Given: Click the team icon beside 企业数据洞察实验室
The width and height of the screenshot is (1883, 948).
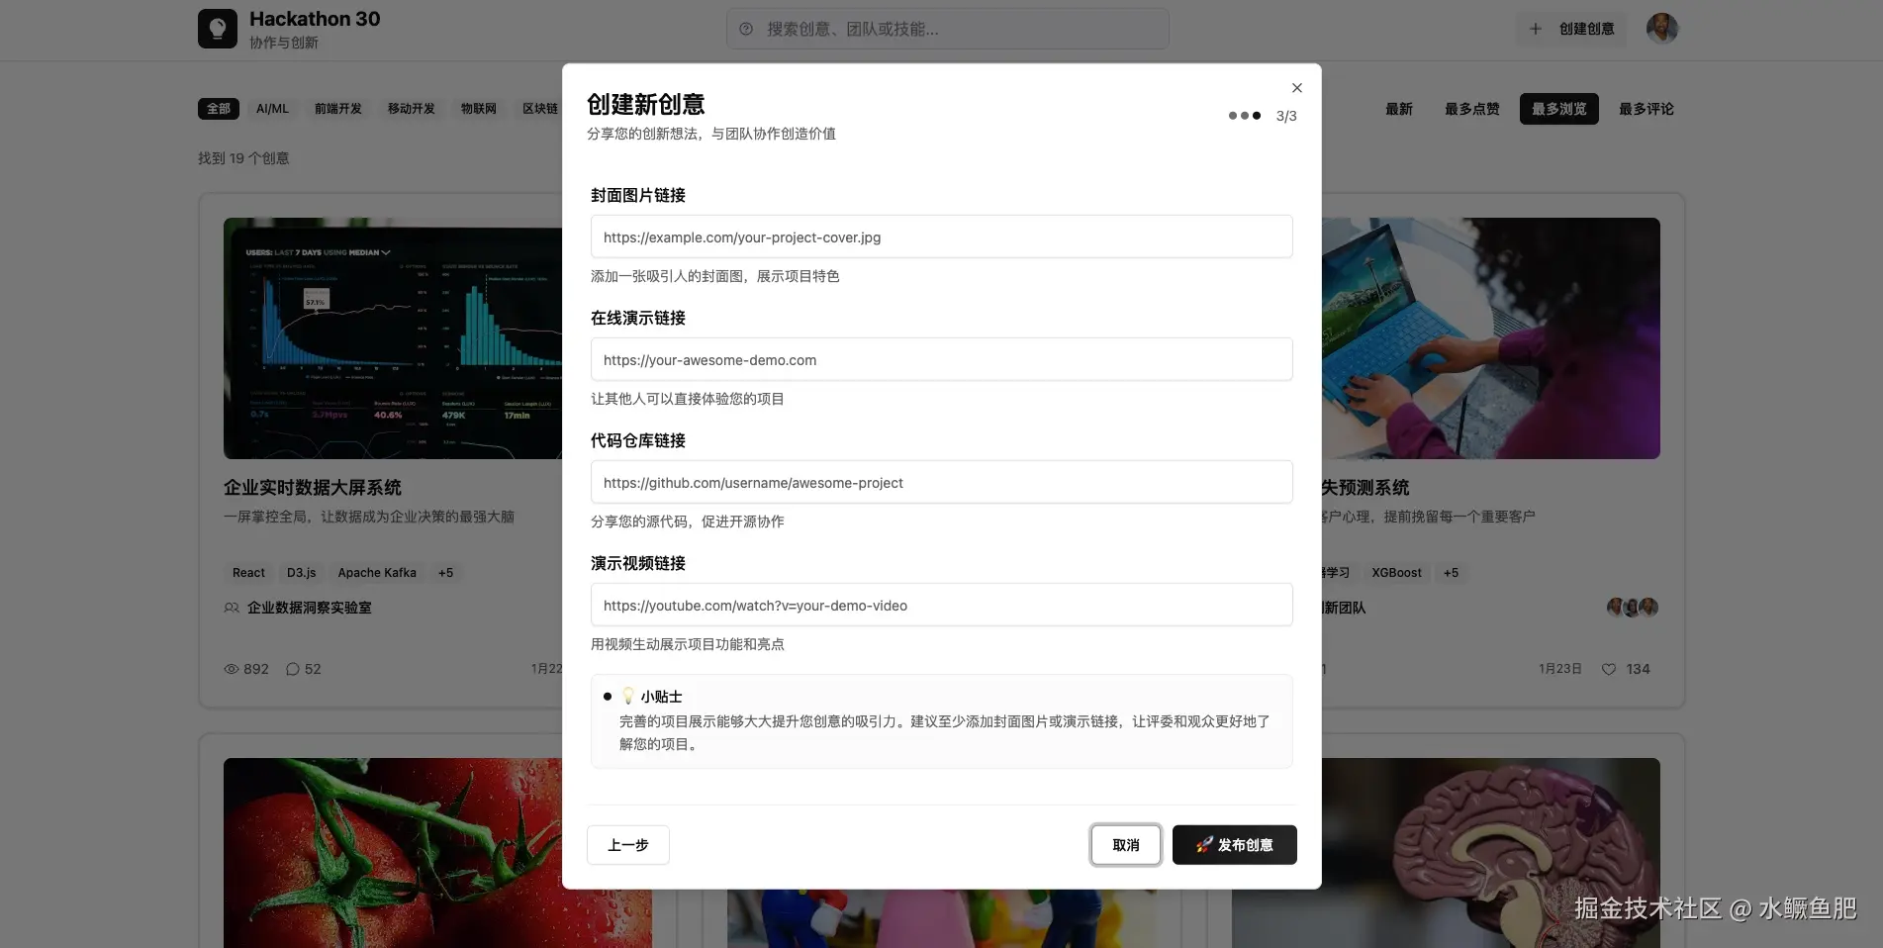Looking at the screenshot, I should click(231, 608).
